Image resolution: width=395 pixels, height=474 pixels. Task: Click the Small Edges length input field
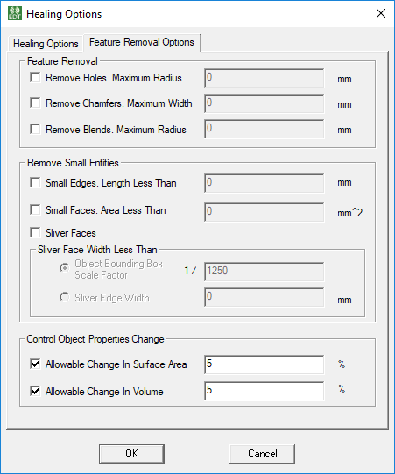tap(265, 183)
